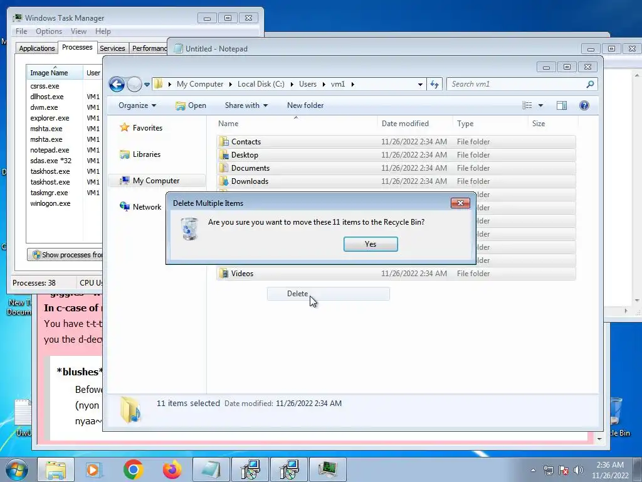Sort processes by Image Name header

coord(55,72)
